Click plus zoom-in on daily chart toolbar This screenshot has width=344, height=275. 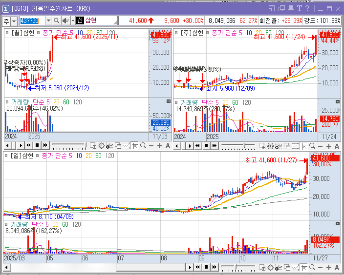pyautogui.click(x=329, y=267)
